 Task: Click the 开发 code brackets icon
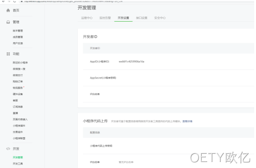(x=8, y=149)
